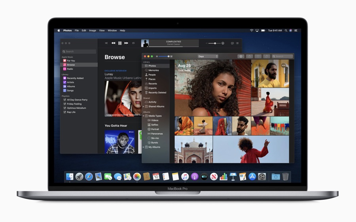Open the neon album under You Gotta Hear

pos(119,142)
